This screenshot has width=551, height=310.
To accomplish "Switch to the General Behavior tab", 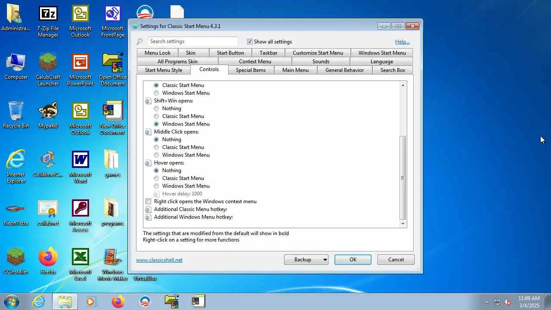I will [x=344, y=70].
